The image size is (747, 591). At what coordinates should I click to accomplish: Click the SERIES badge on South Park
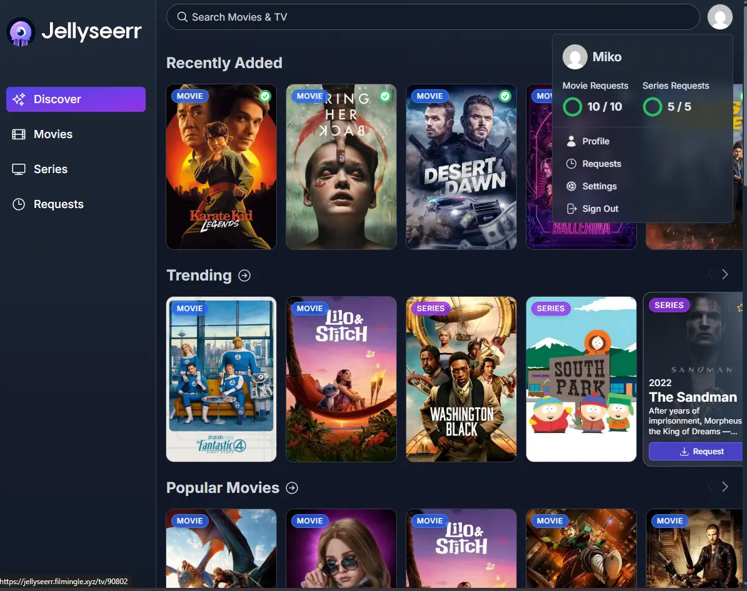tap(551, 309)
